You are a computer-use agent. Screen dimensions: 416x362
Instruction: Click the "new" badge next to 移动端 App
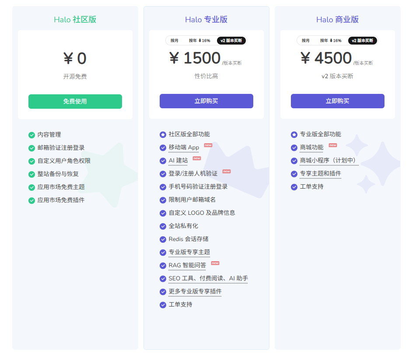pos(208,145)
